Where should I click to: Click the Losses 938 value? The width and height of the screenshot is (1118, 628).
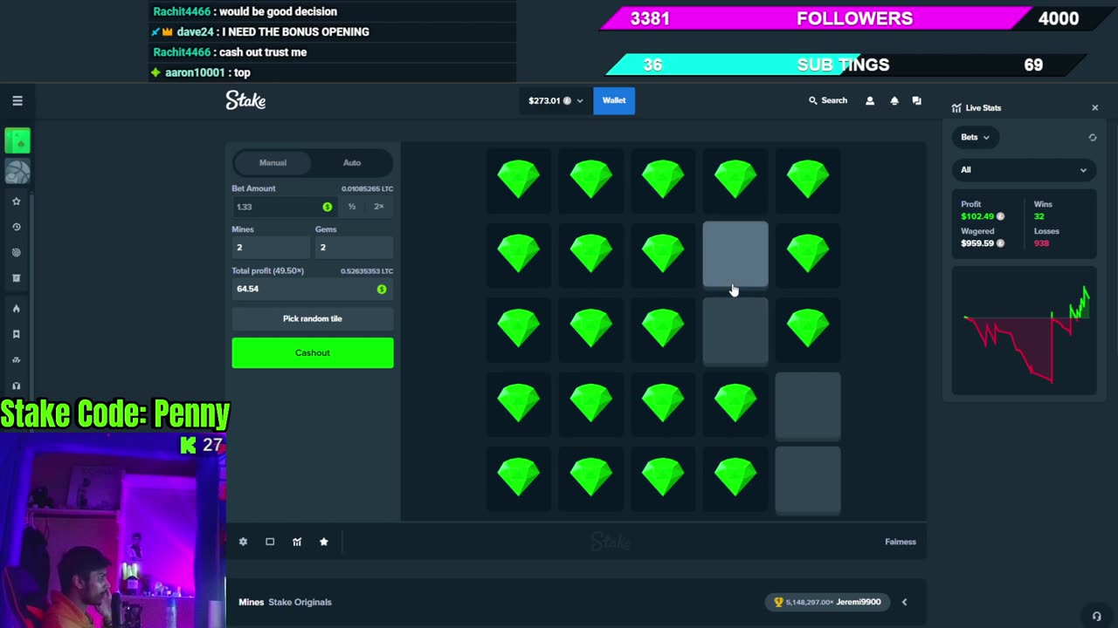(x=1041, y=243)
